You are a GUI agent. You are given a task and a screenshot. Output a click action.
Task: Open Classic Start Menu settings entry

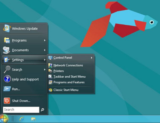[66, 90]
